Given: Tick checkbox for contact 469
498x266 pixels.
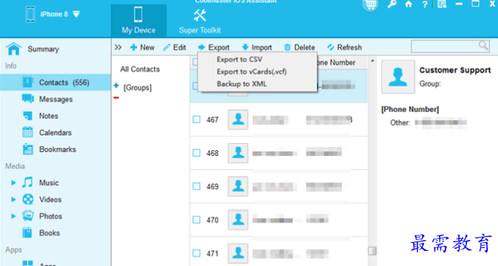Looking at the screenshot, I should (x=197, y=186).
